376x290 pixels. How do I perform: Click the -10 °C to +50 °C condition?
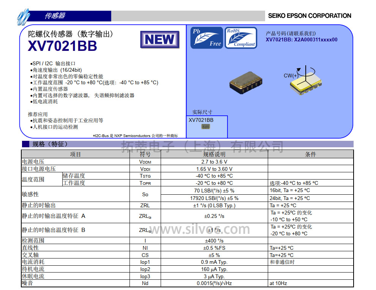coord(289,219)
